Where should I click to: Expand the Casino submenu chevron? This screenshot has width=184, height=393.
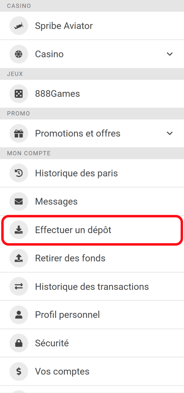point(170,54)
